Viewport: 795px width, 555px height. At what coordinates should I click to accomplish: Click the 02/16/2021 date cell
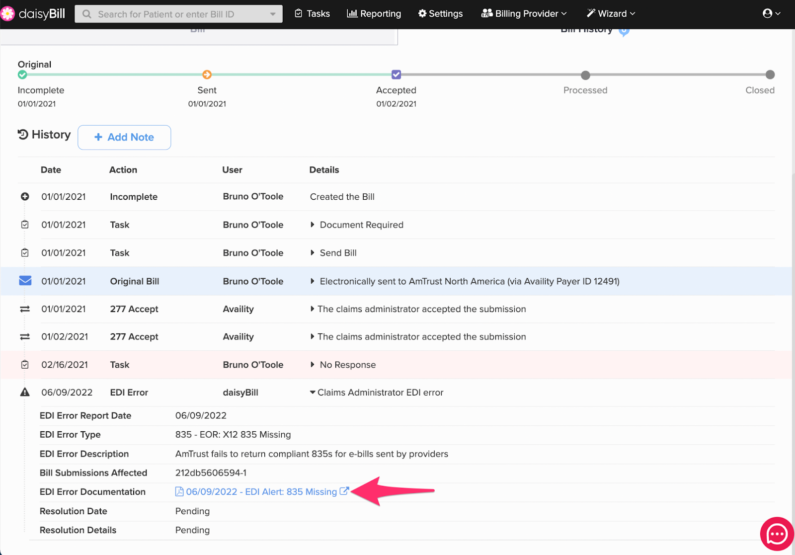pyautogui.click(x=65, y=365)
